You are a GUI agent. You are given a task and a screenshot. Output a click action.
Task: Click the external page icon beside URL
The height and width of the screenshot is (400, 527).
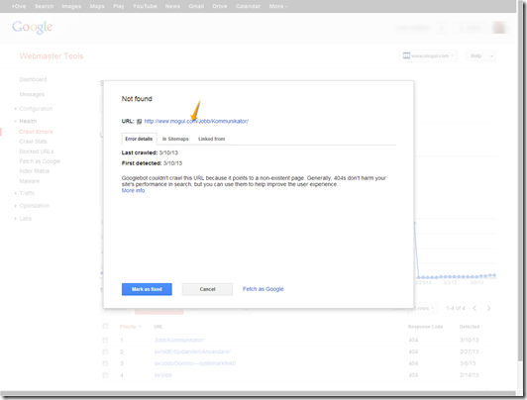pyautogui.click(x=139, y=121)
